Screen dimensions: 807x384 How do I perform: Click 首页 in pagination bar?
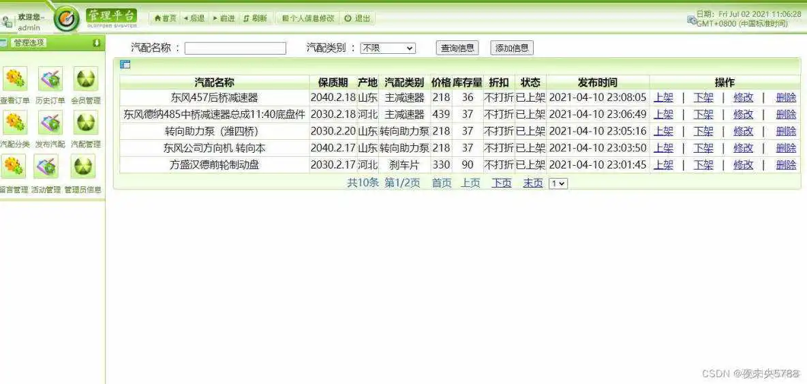[x=442, y=183]
